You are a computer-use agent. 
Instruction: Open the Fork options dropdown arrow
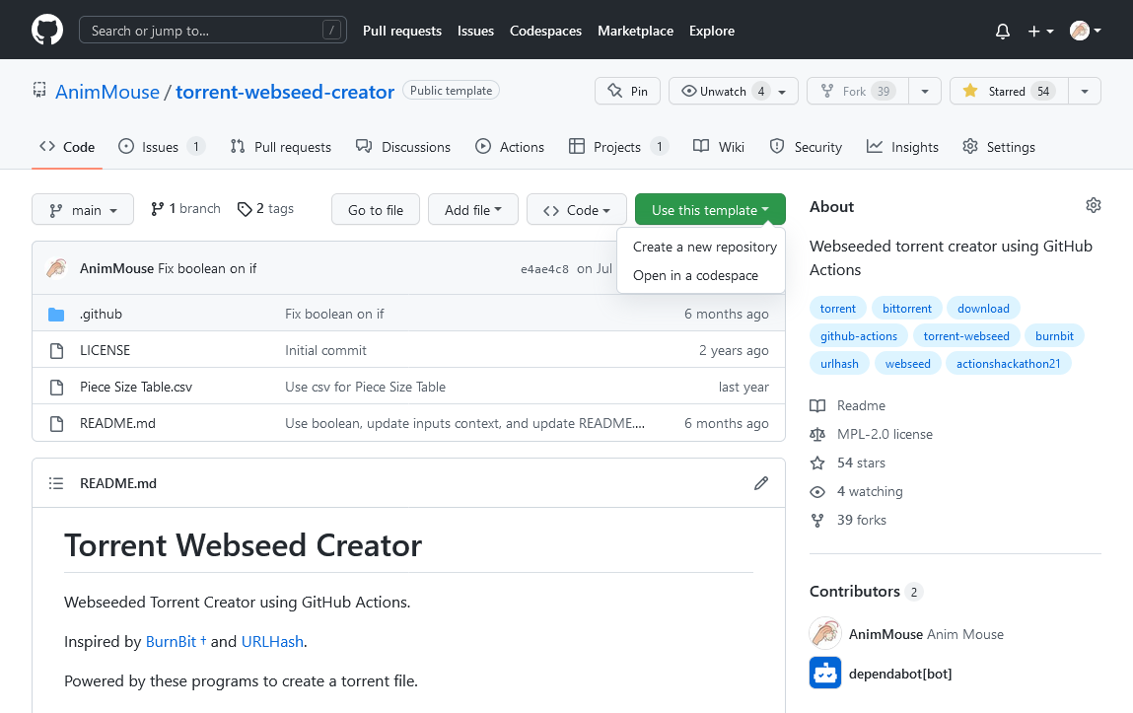point(925,91)
